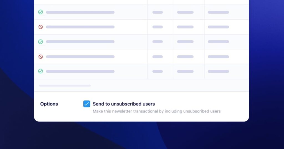
Task: Uncheck the Send to unsubscribed users checkbox
Action: (87, 104)
